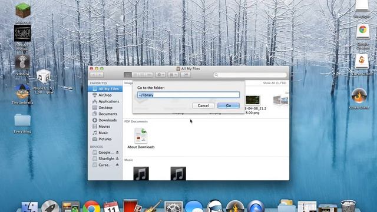Image resolution: width=377 pixels, height=212 pixels.
Task: Select the About Downloads PDF file
Action: tap(141, 138)
